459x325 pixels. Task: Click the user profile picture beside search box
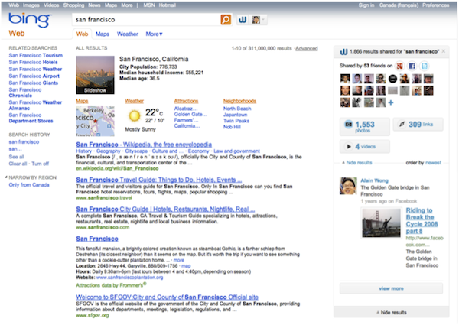[258, 18]
